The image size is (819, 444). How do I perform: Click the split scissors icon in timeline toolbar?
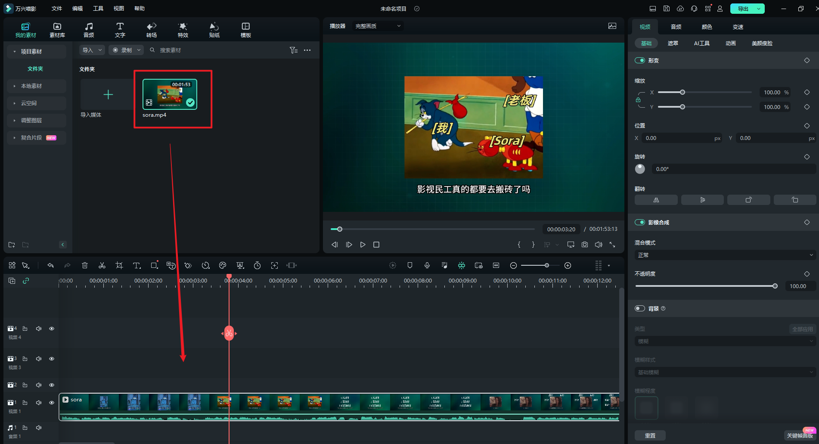(x=102, y=265)
